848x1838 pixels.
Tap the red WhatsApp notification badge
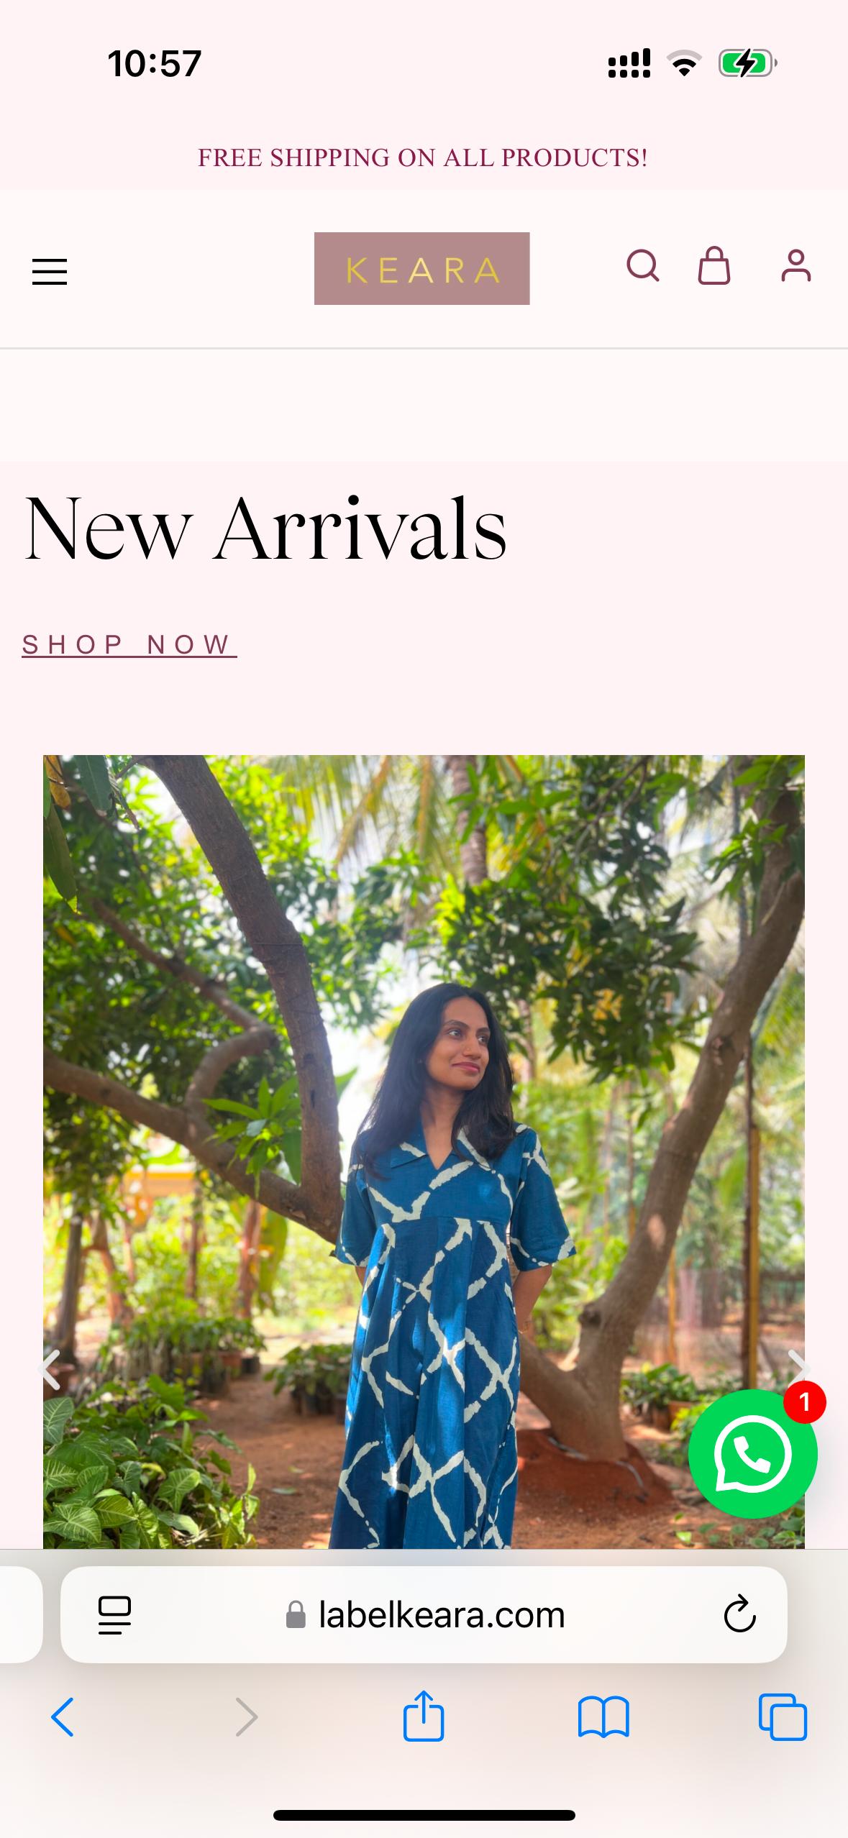[x=804, y=1402]
